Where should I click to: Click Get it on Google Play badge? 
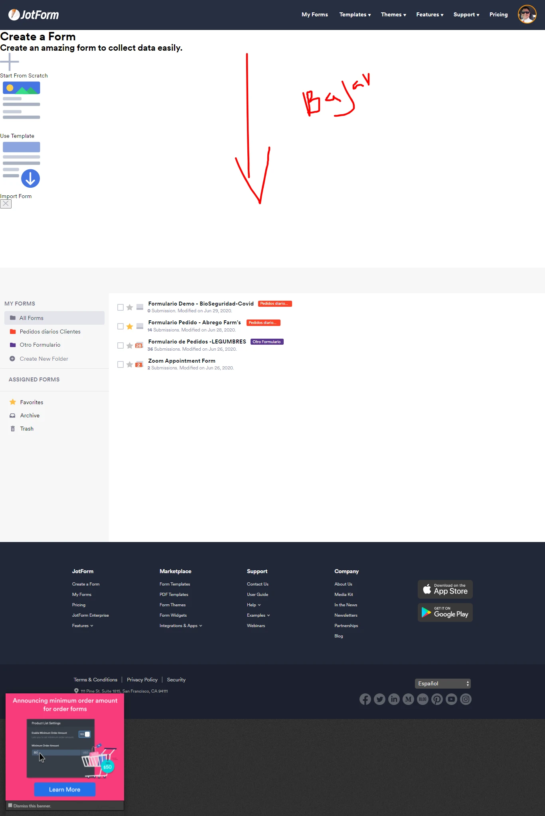(445, 612)
